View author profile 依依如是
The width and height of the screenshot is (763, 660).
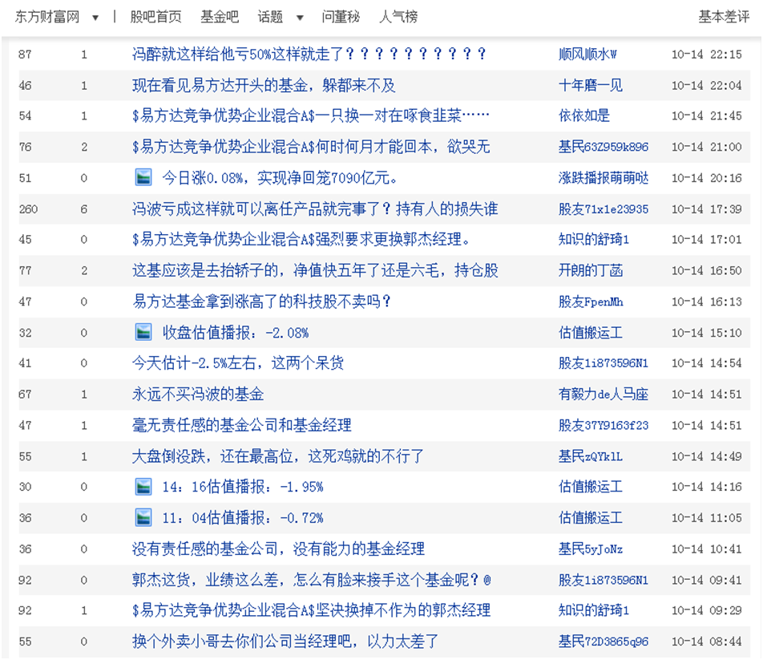584,115
